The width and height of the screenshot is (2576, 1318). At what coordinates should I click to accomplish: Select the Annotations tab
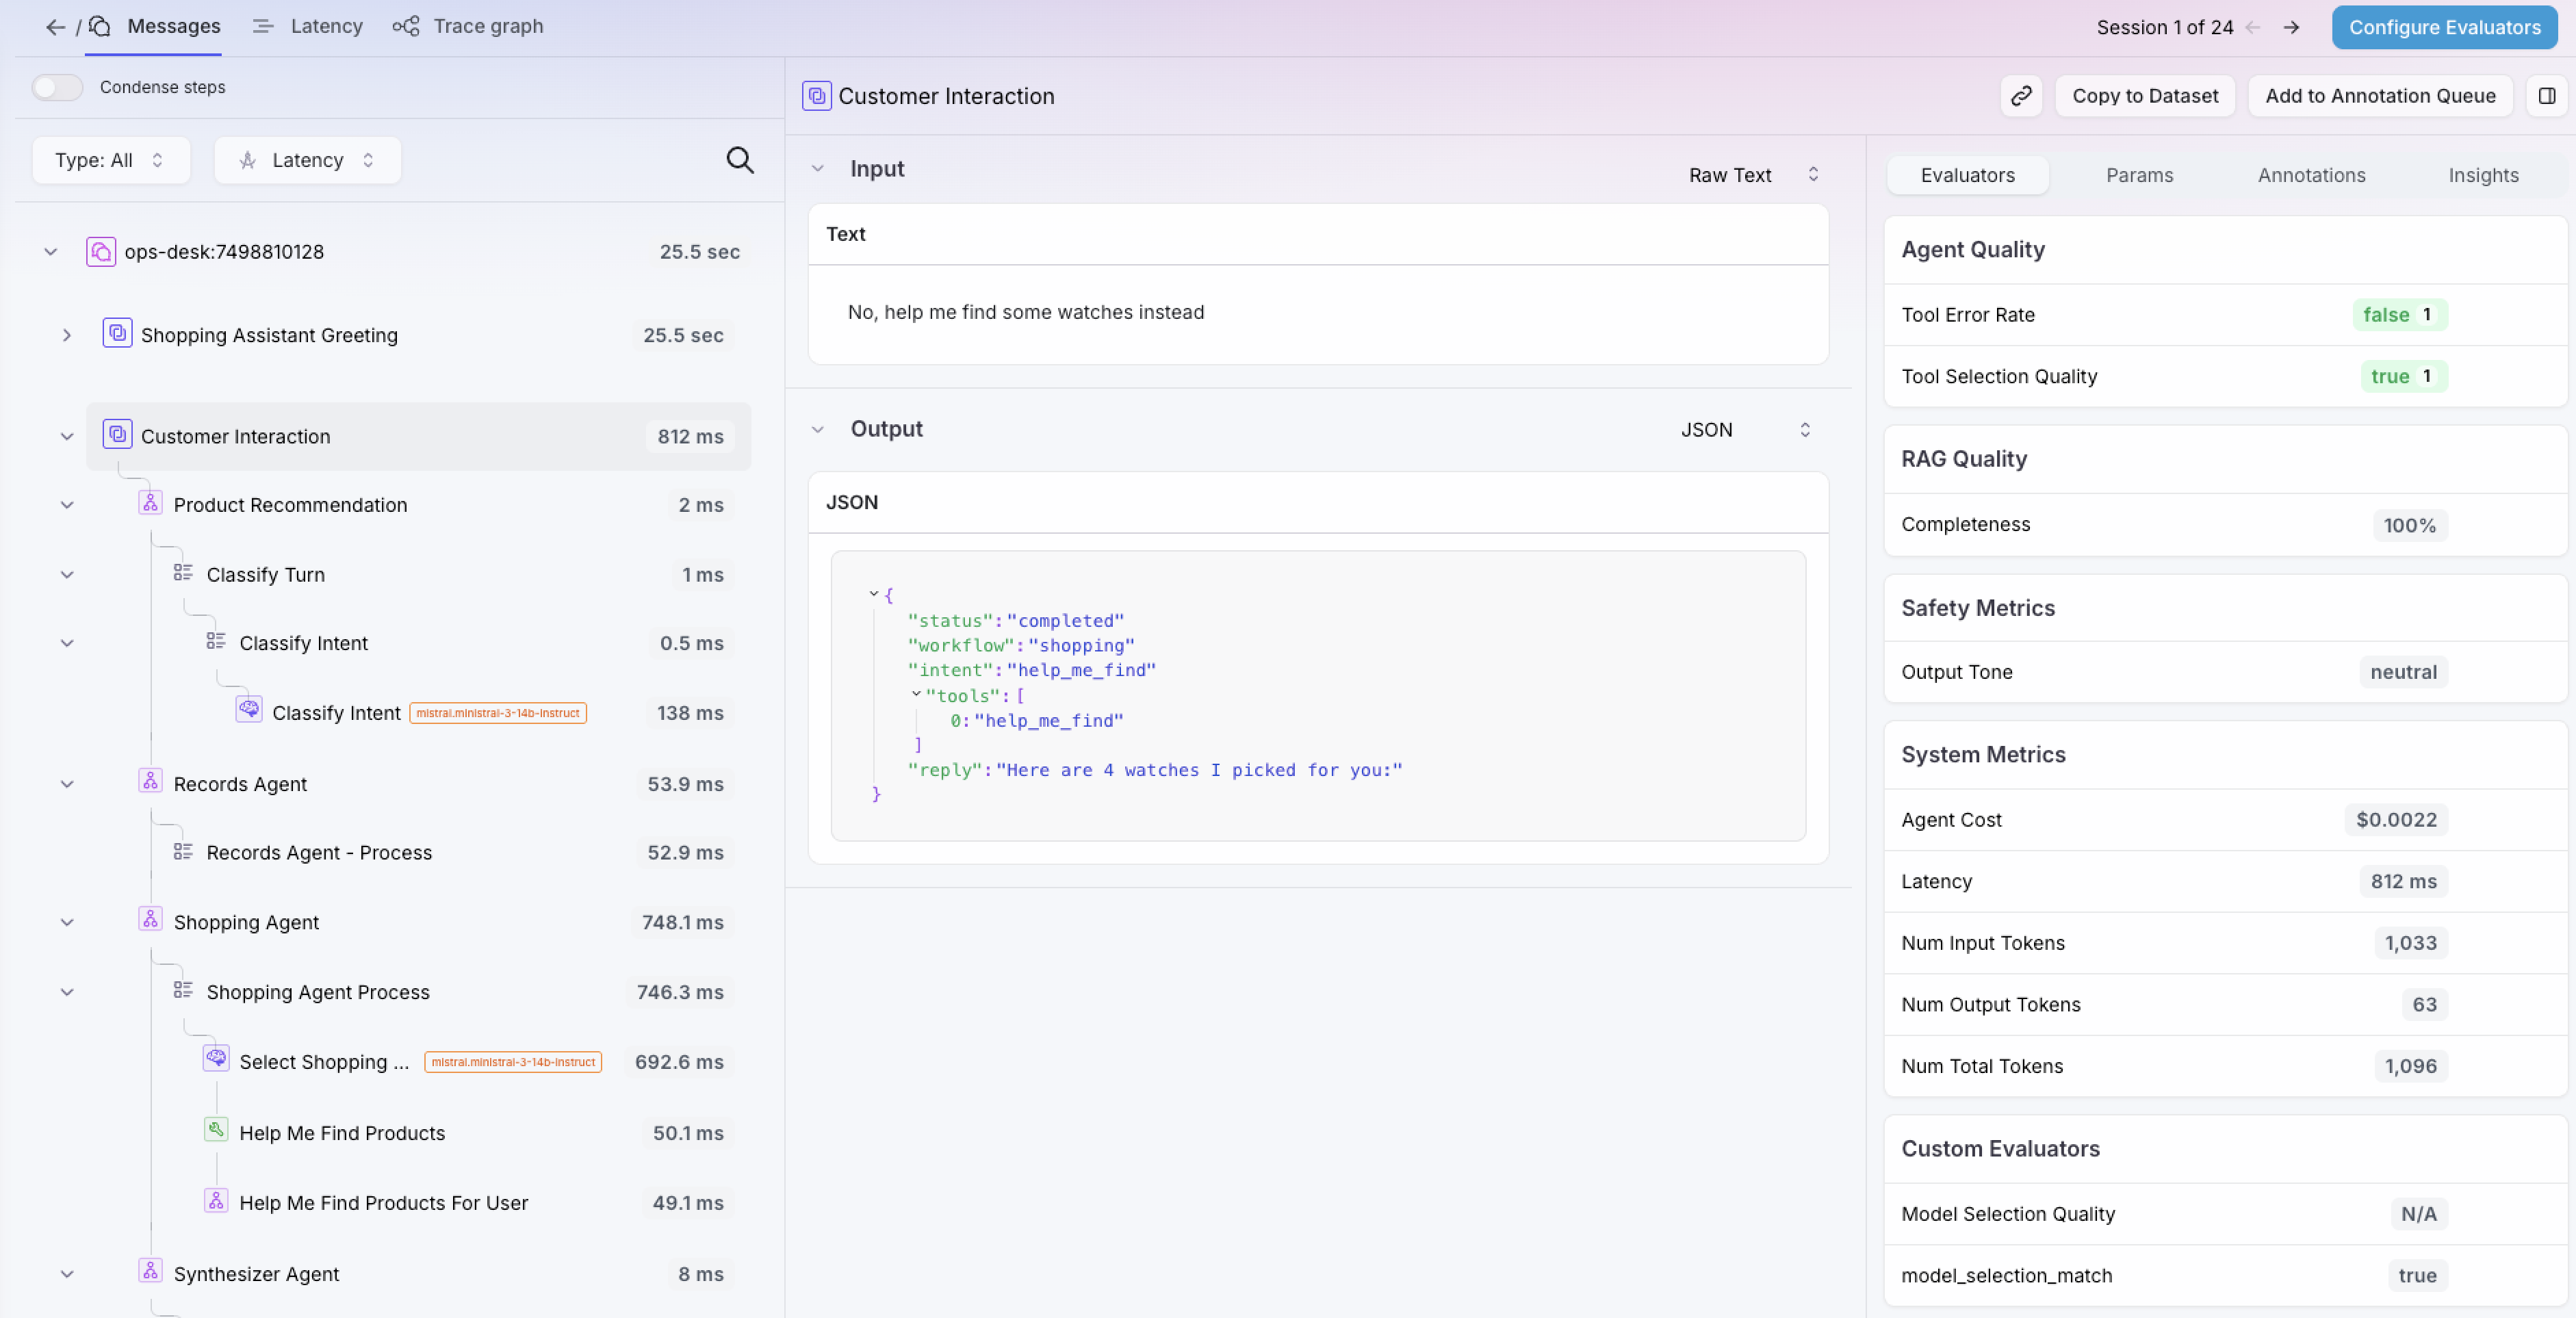coord(2311,175)
